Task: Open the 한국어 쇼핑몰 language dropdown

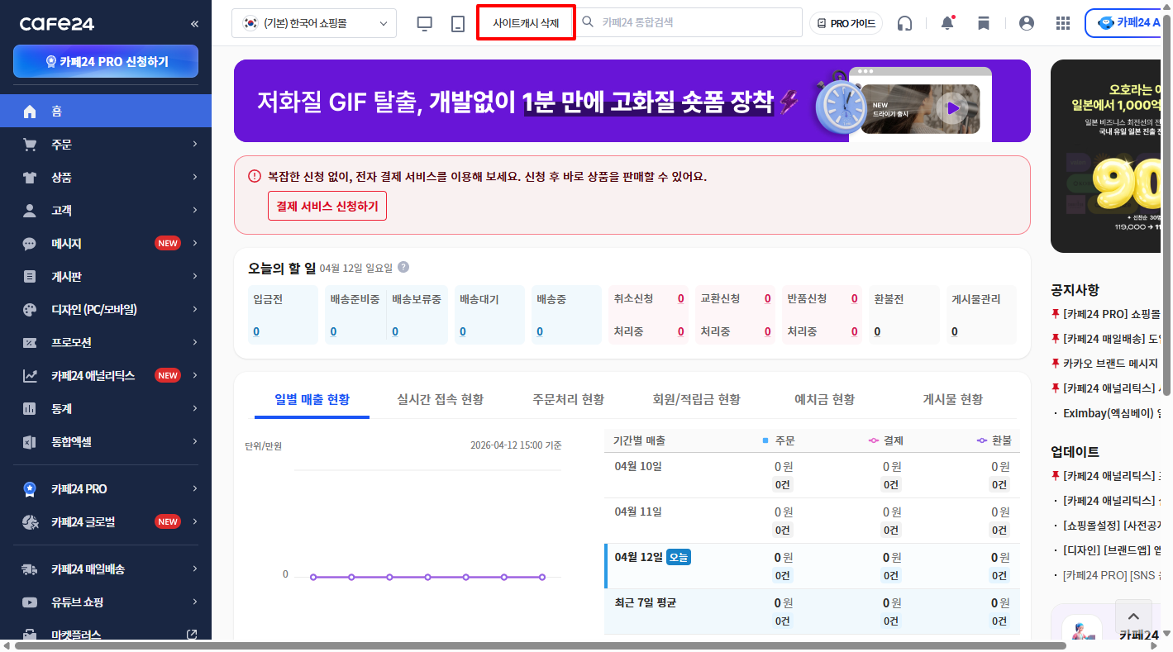Action: point(314,23)
